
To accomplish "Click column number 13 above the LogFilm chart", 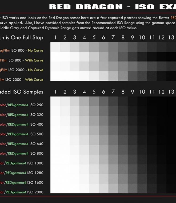I will (x=171, y=38).
